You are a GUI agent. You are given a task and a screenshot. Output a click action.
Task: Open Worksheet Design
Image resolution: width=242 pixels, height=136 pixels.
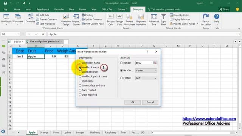[66, 20]
